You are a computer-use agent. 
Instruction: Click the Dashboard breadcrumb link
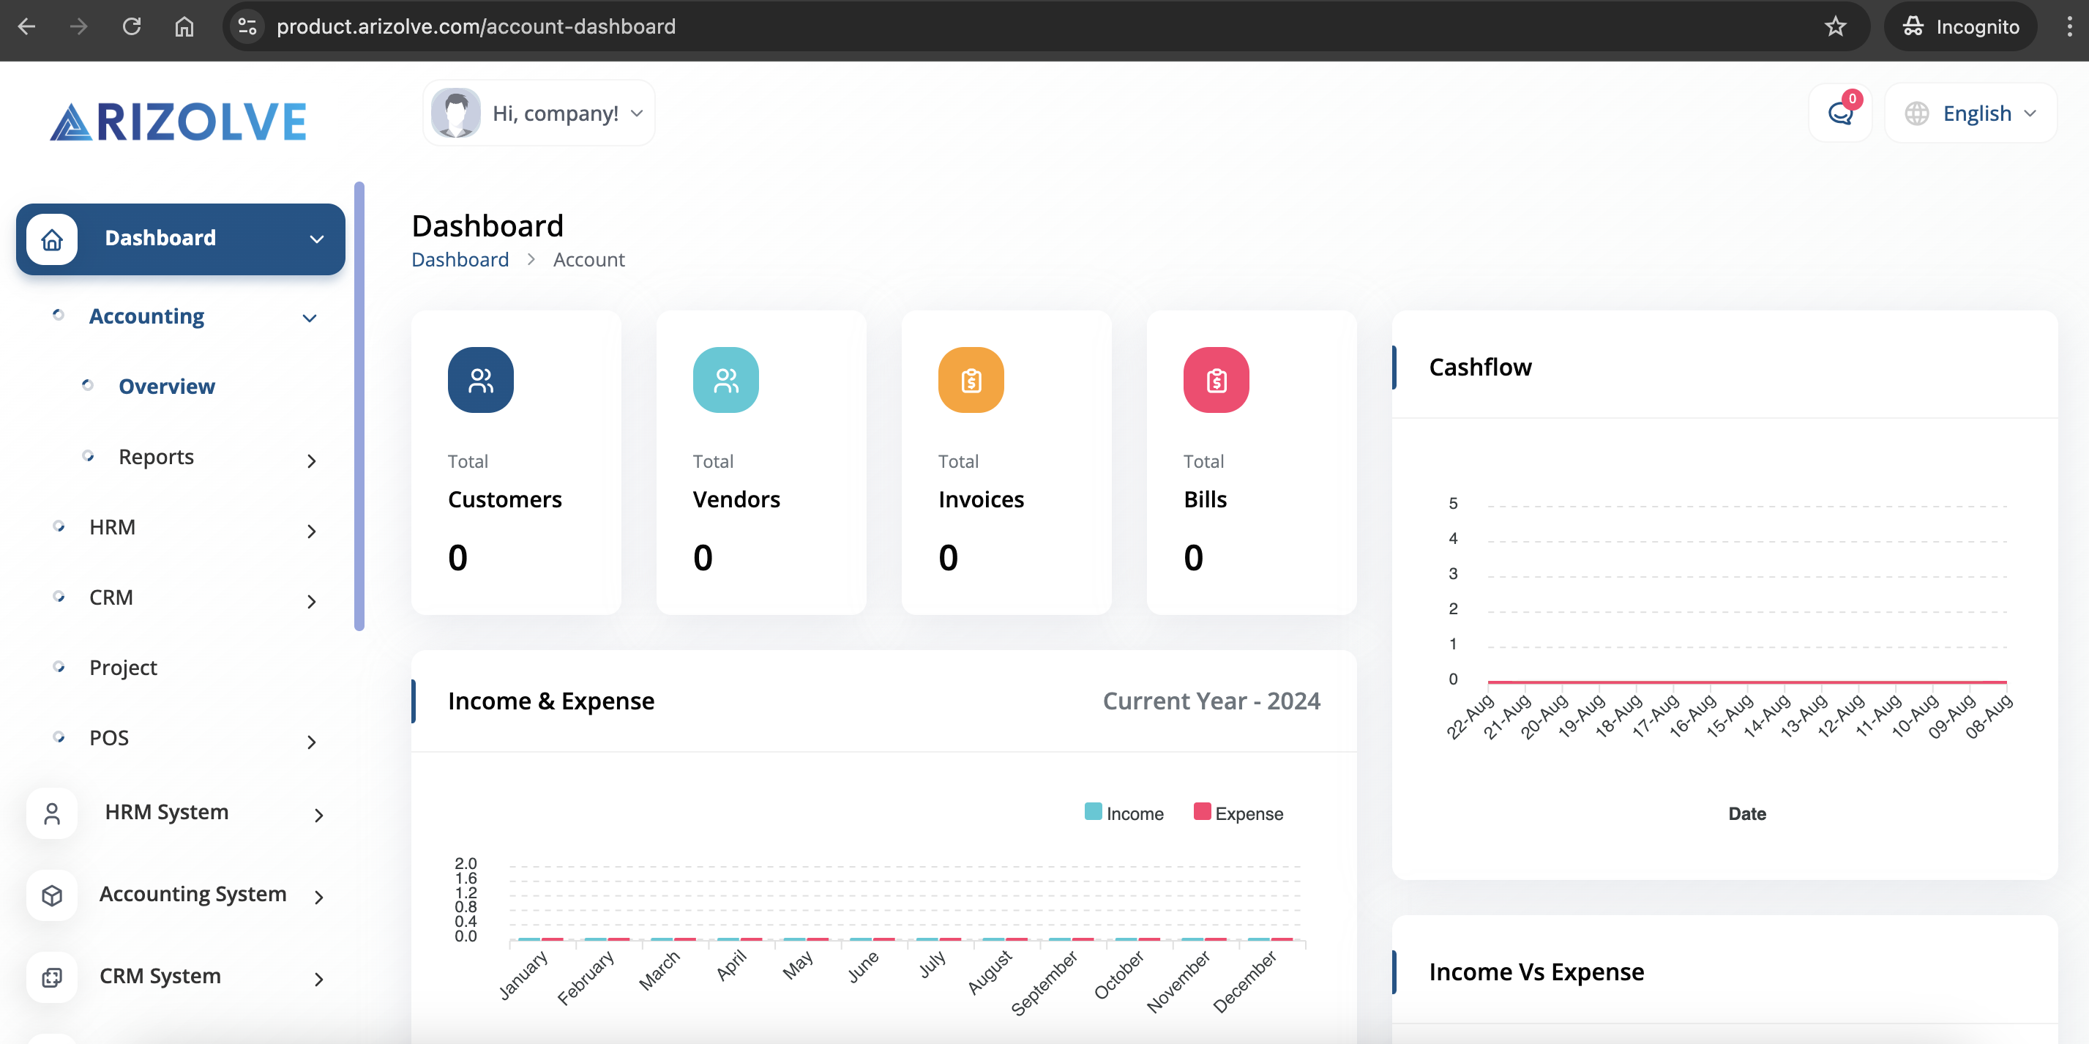click(460, 260)
